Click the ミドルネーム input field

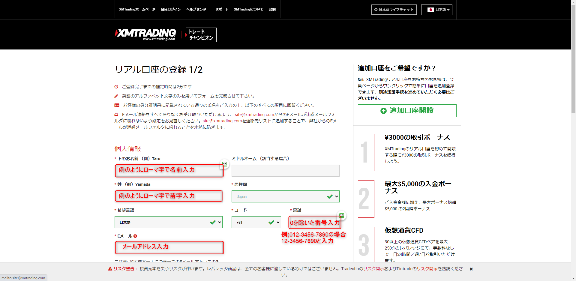(285, 171)
